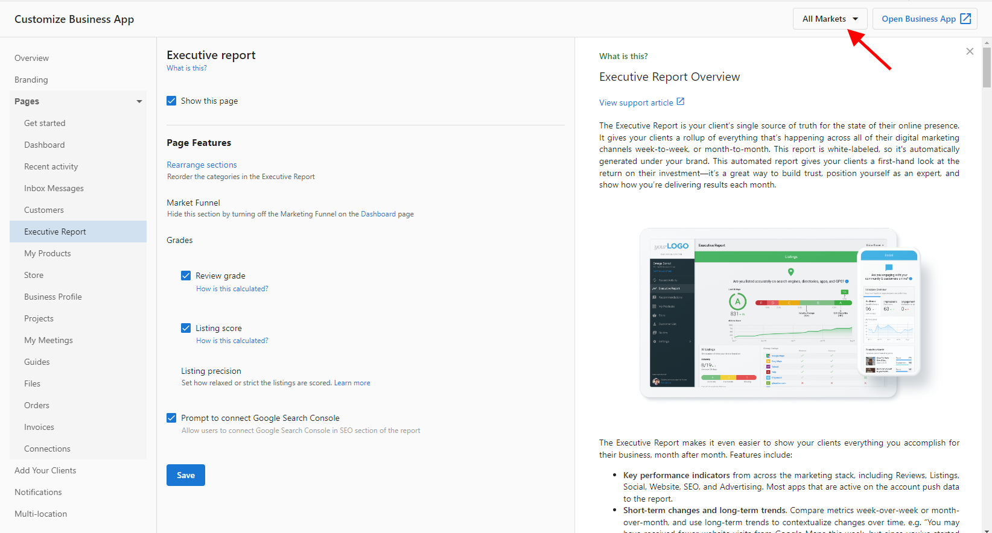
Task: Open the Dashboard link in Market Funnel text
Action: 378,214
